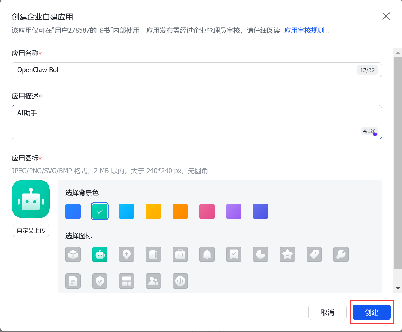Open the 应用审核规则 link
The height and width of the screenshot is (332, 402).
click(x=304, y=31)
